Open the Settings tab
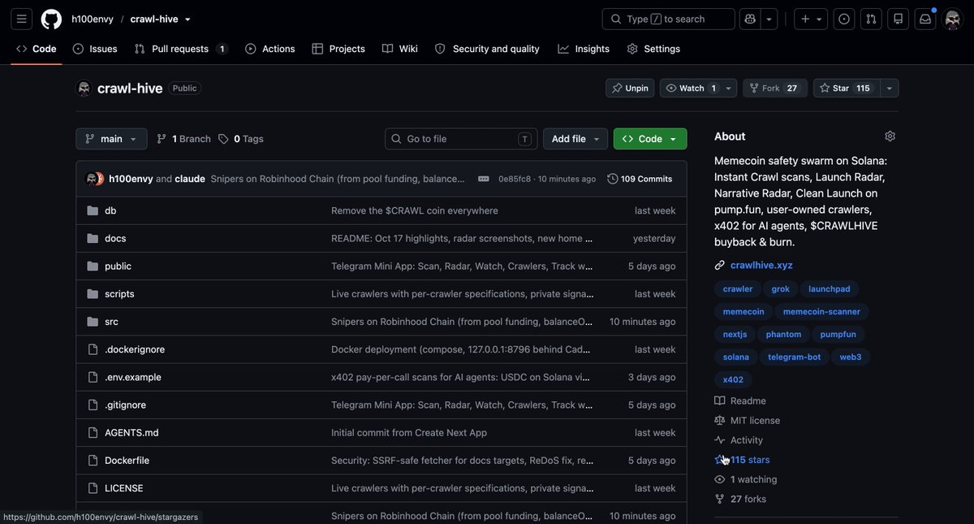Image resolution: width=974 pixels, height=524 pixels. click(654, 49)
